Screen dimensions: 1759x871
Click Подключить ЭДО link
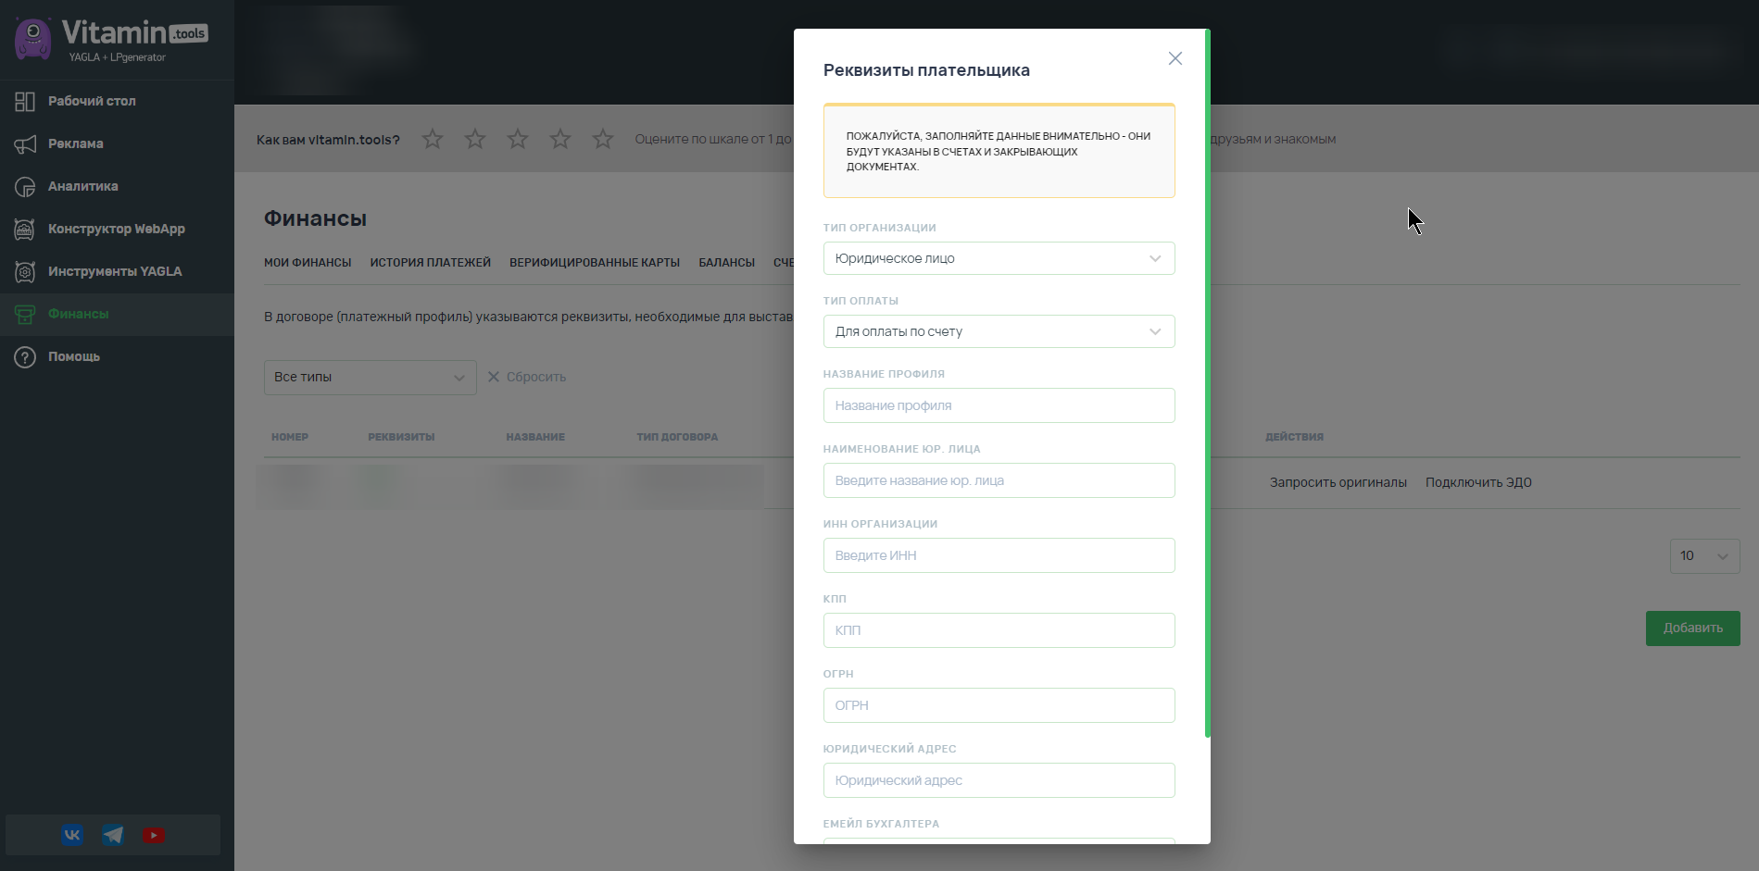coord(1478,482)
